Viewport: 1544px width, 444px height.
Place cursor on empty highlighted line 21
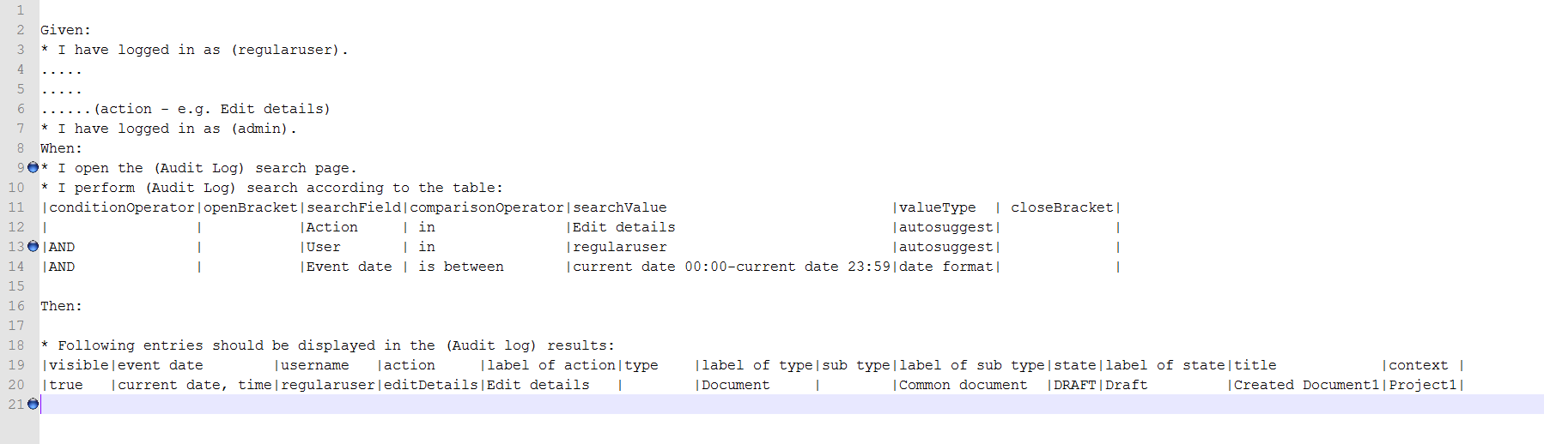point(792,404)
